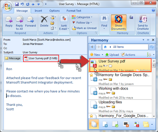
Task: Go to Harmony home folder icon
Action: coord(105,47)
